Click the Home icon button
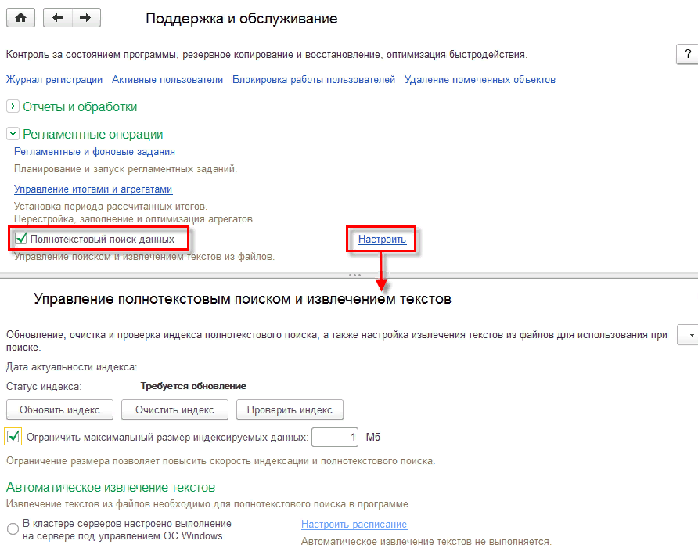 [x=20, y=19]
